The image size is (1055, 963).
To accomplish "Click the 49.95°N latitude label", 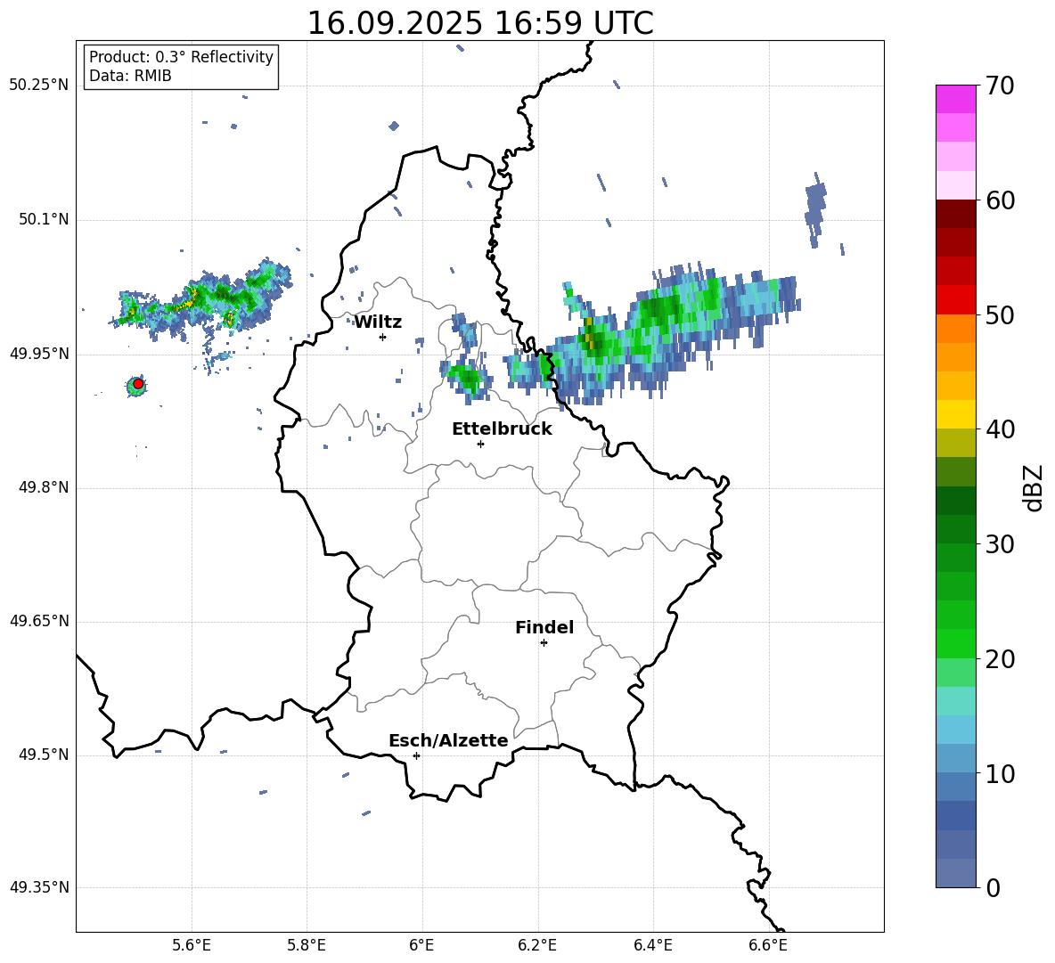I will point(39,354).
